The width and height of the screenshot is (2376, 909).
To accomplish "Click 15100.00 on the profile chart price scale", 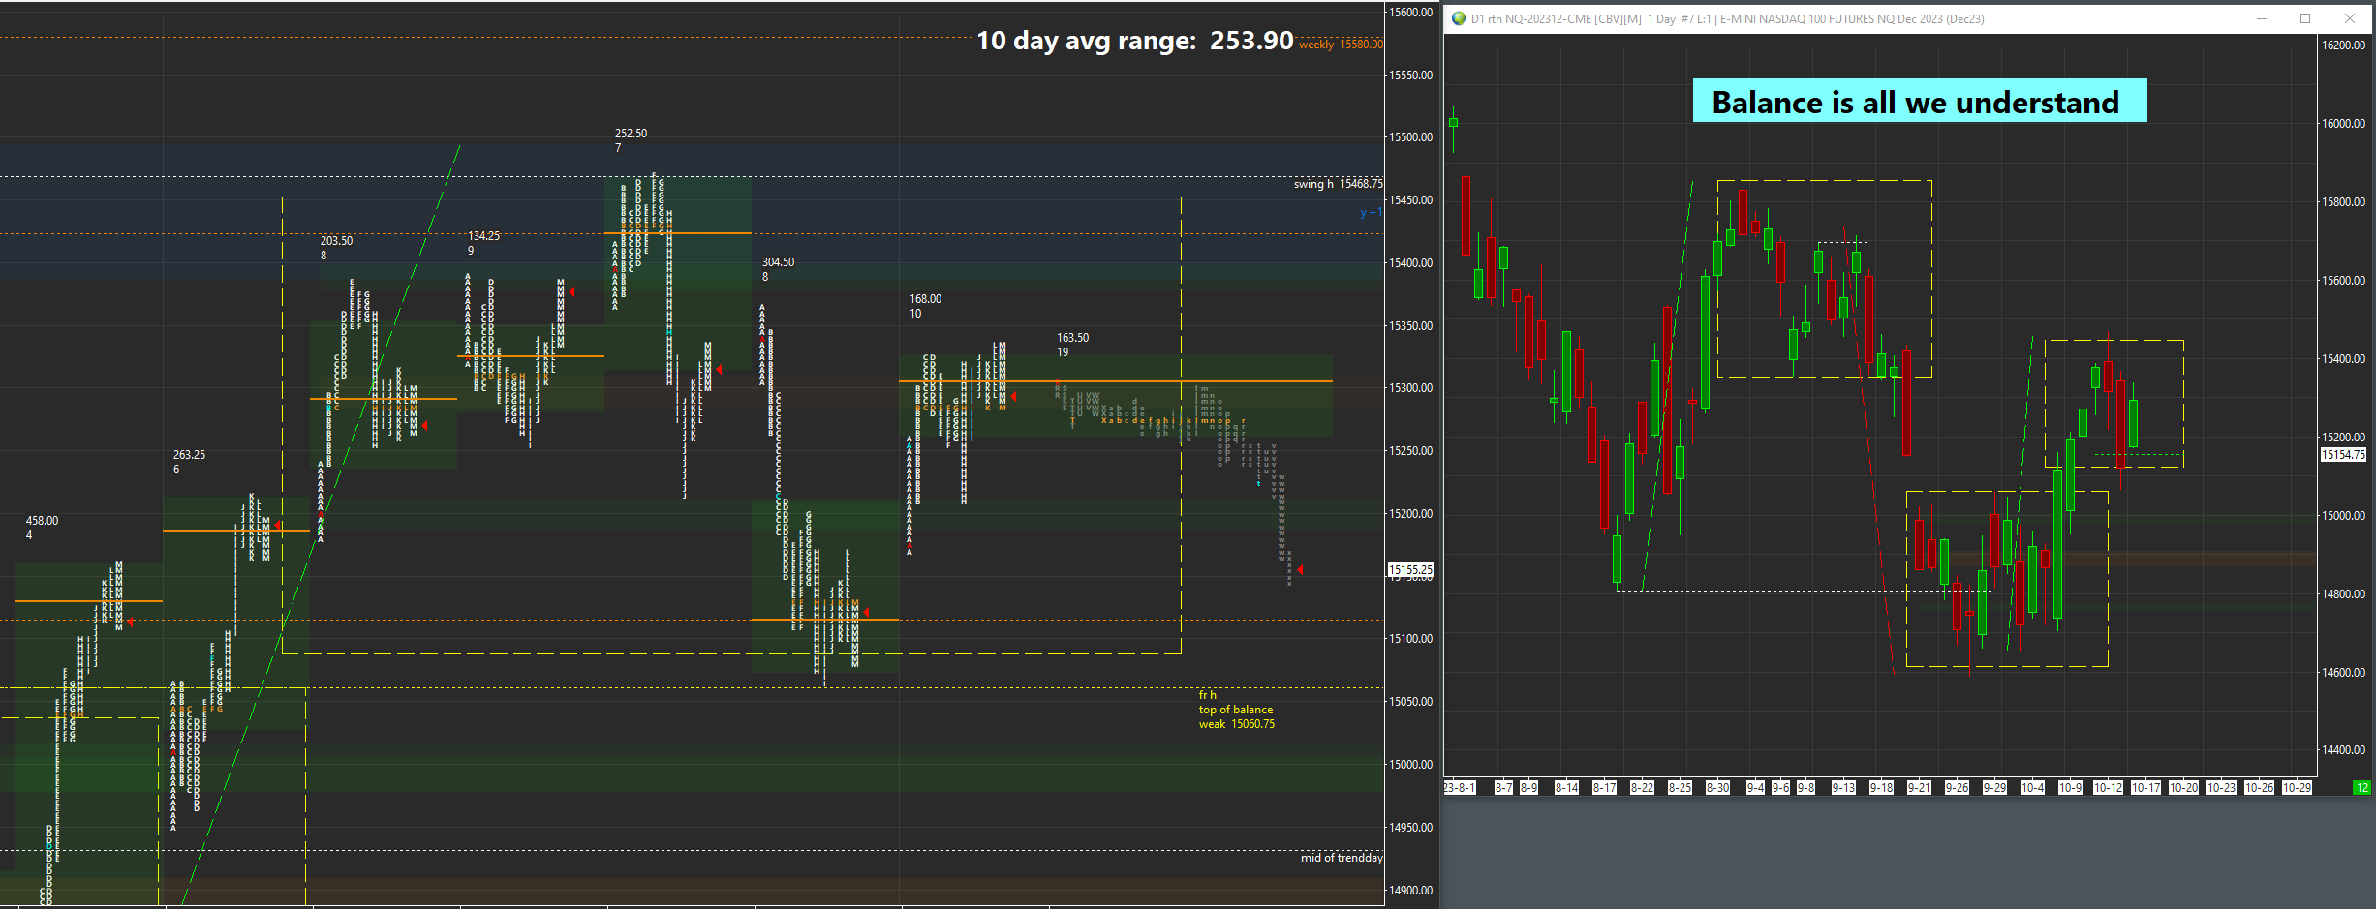I will click(1411, 639).
